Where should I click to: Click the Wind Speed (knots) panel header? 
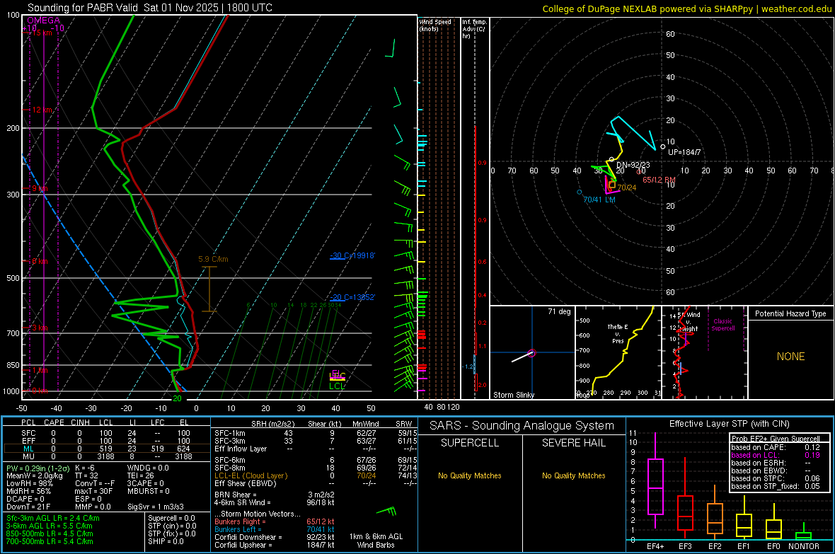tap(435, 25)
